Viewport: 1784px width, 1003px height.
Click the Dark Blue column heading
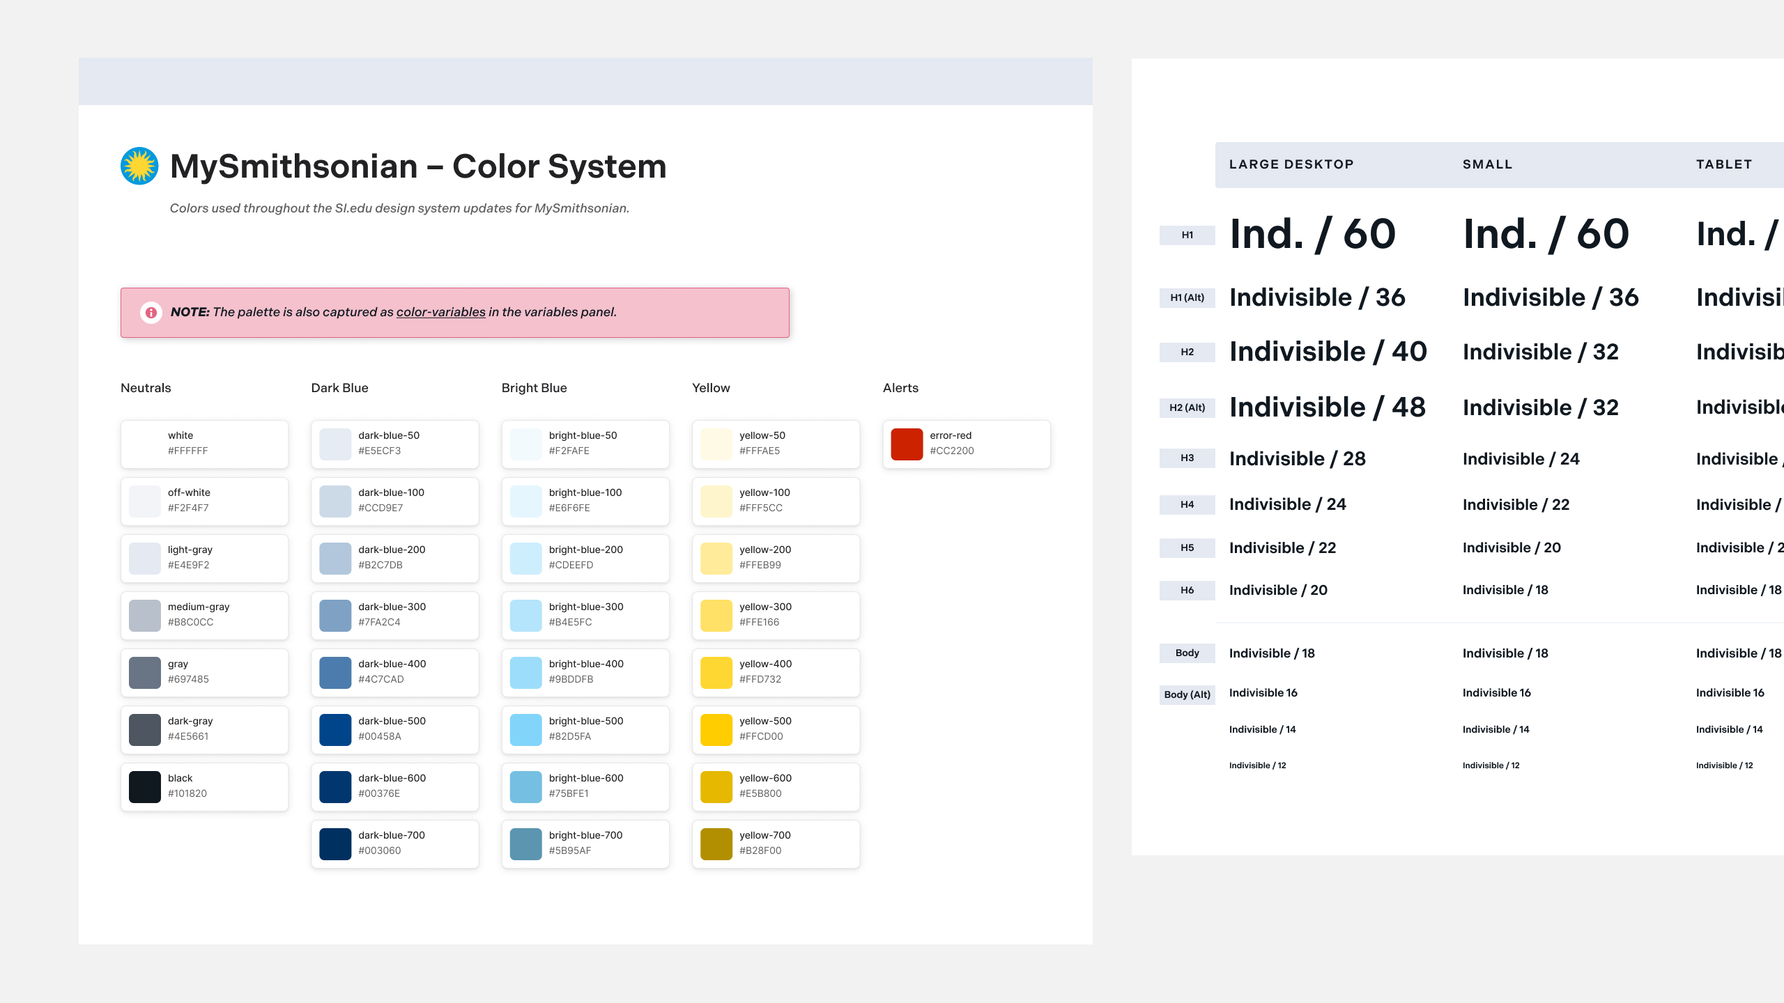339,388
